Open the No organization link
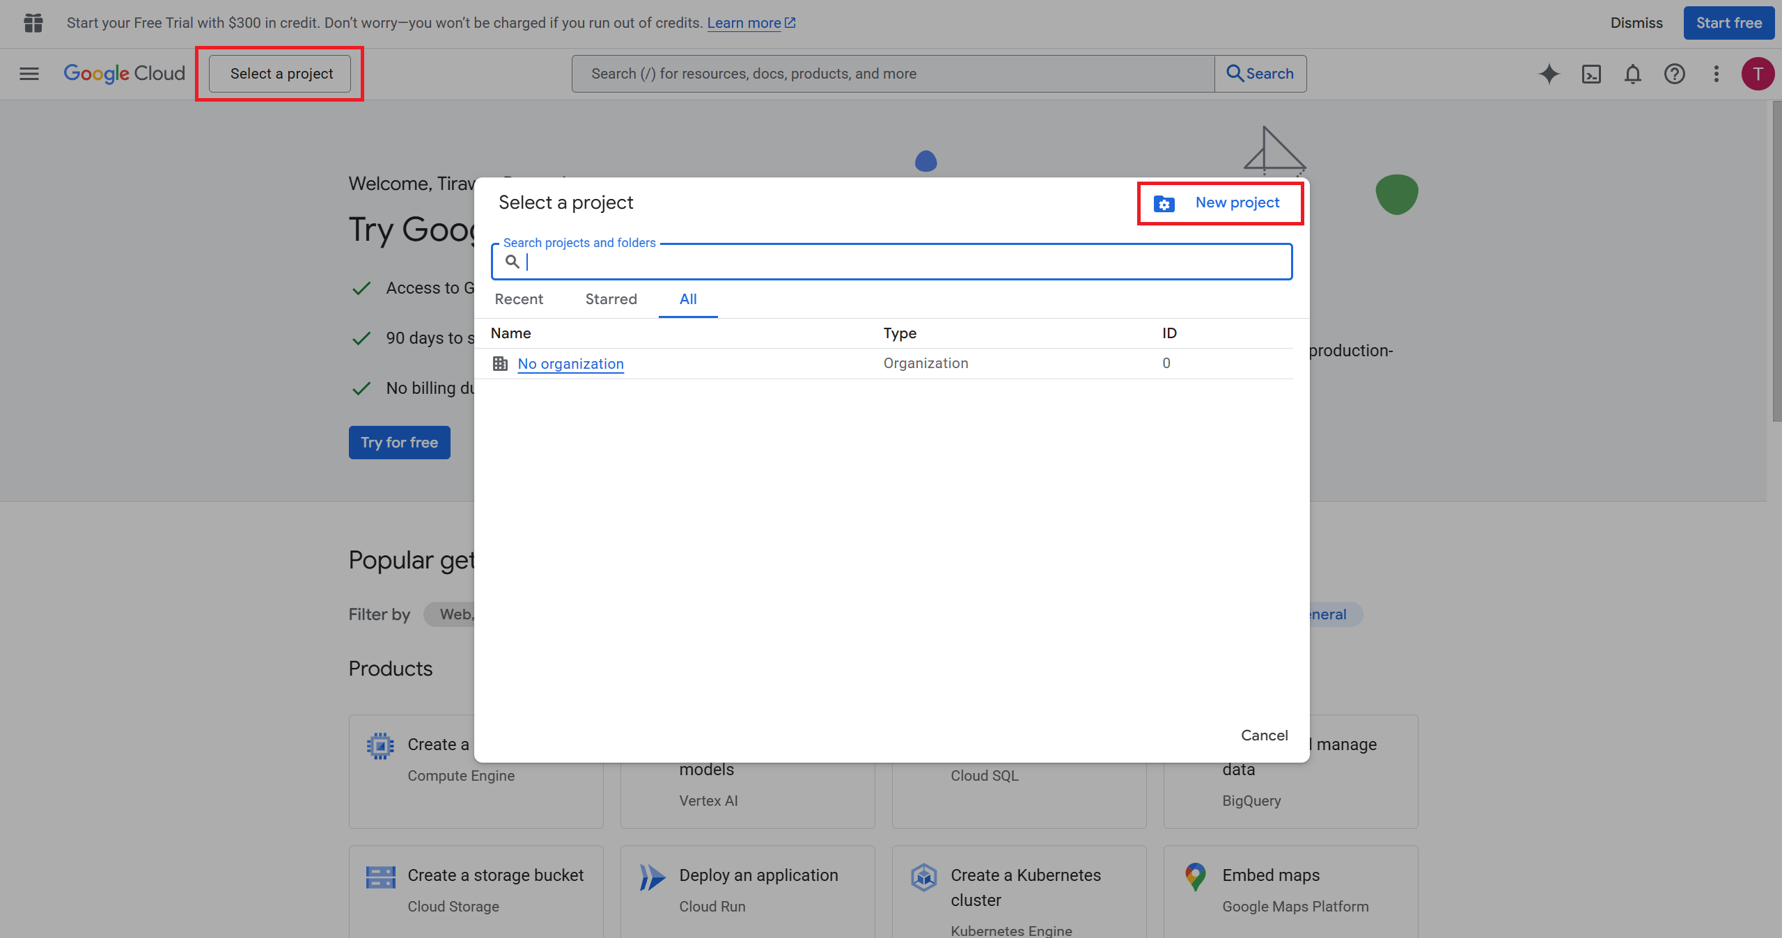 570,364
